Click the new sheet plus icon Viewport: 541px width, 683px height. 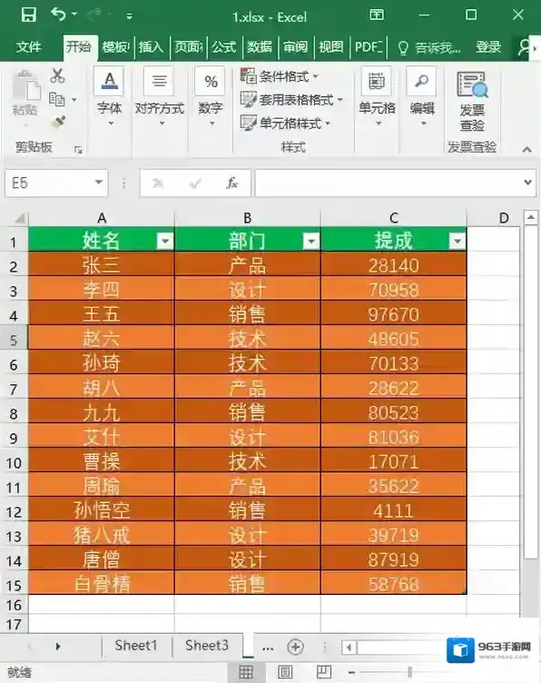[296, 647]
